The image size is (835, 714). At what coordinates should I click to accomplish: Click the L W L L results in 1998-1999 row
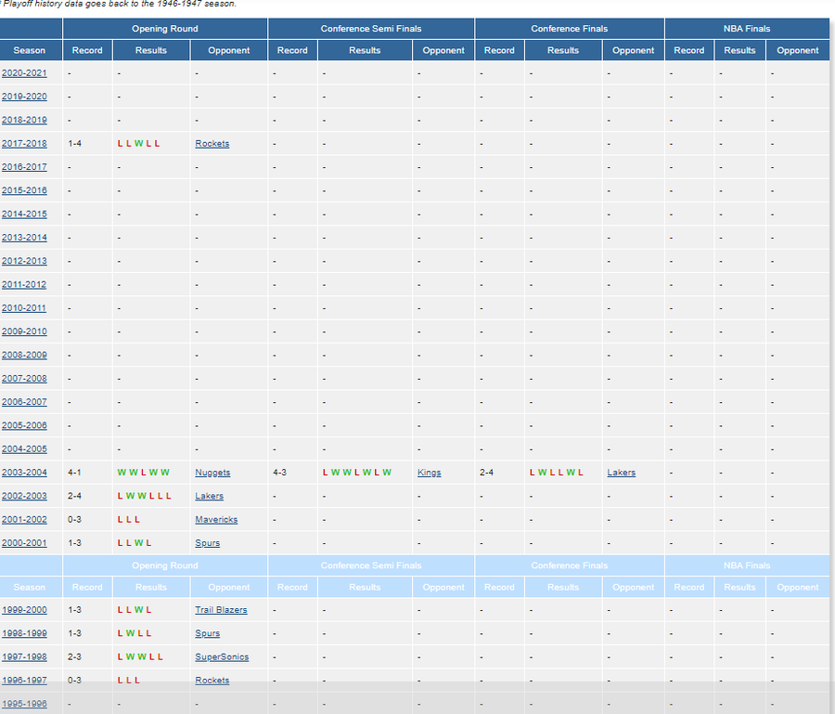[135, 633]
